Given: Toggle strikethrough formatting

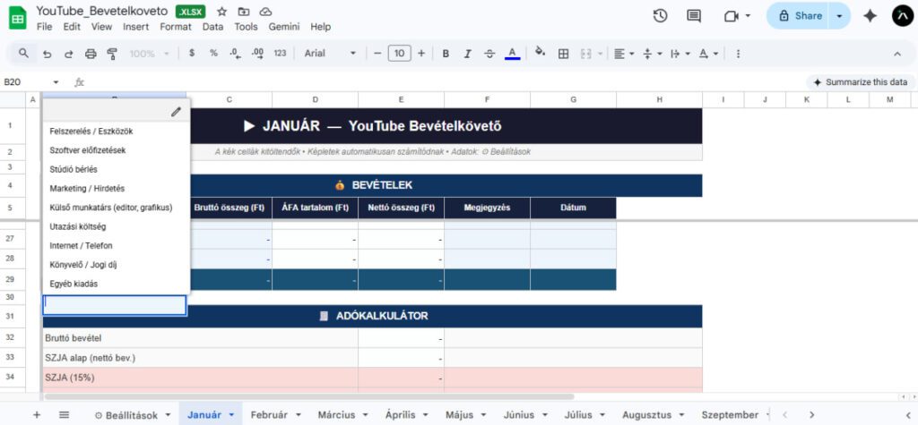Looking at the screenshot, I should pyautogui.click(x=489, y=54).
